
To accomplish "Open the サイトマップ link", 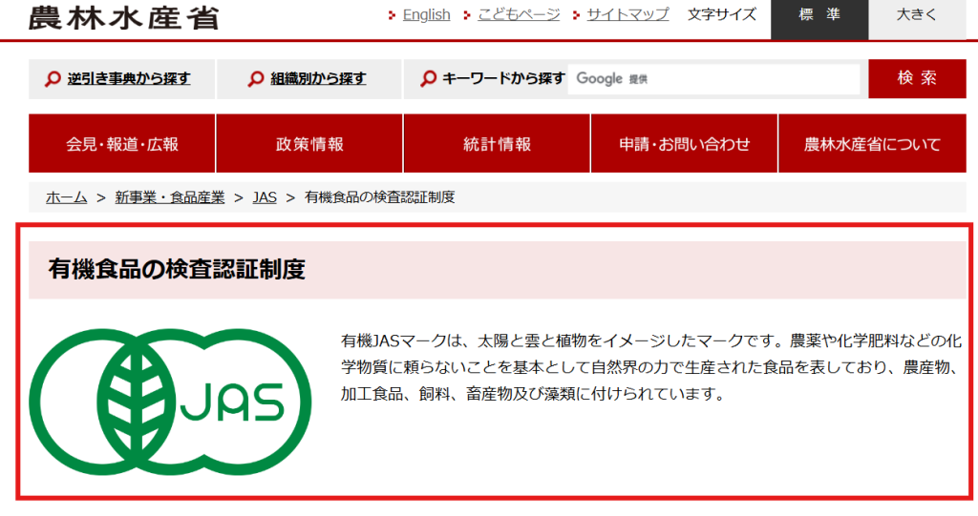I will (628, 14).
